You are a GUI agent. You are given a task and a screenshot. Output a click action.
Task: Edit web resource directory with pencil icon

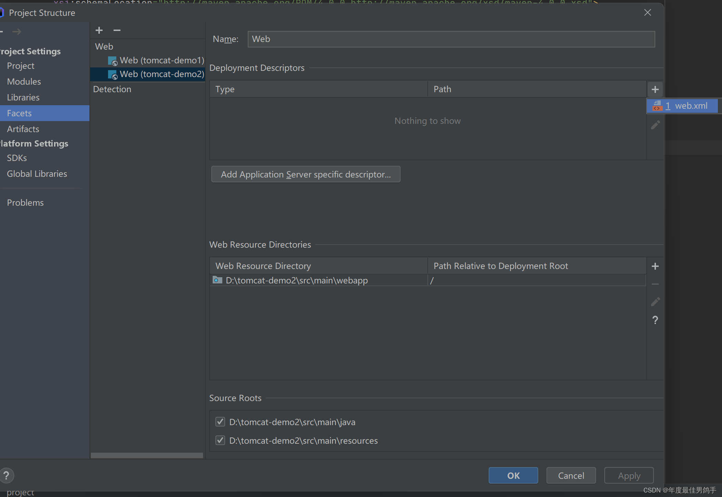click(655, 302)
